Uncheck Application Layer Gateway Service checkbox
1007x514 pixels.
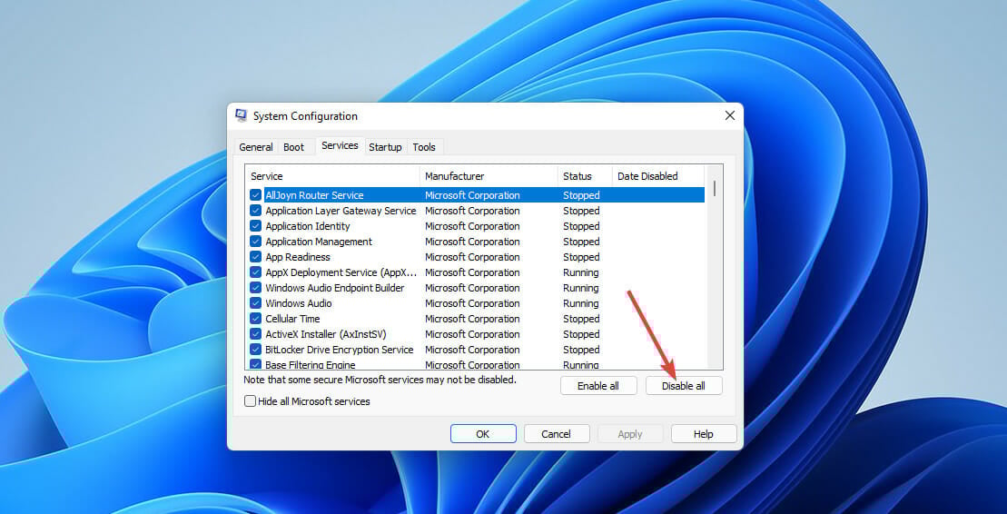click(255, 211)
